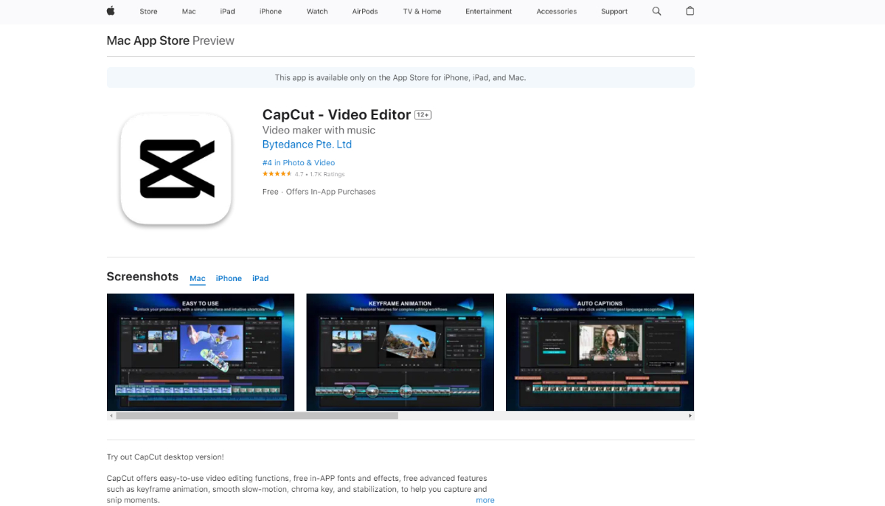Open the #4 in Photo & Video link
Screen dimensions: 885x506
(x=299, y=163)
